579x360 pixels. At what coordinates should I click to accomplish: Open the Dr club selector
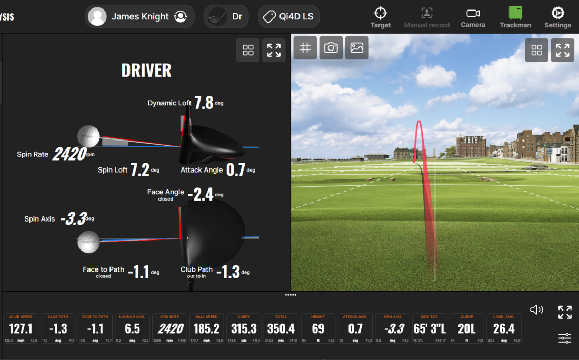point(226,17)
